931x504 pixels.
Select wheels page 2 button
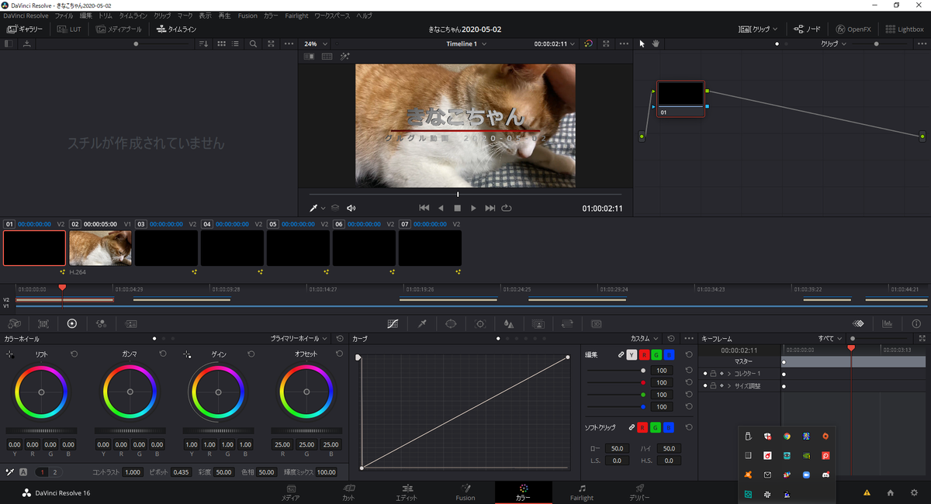coord(54,472)
